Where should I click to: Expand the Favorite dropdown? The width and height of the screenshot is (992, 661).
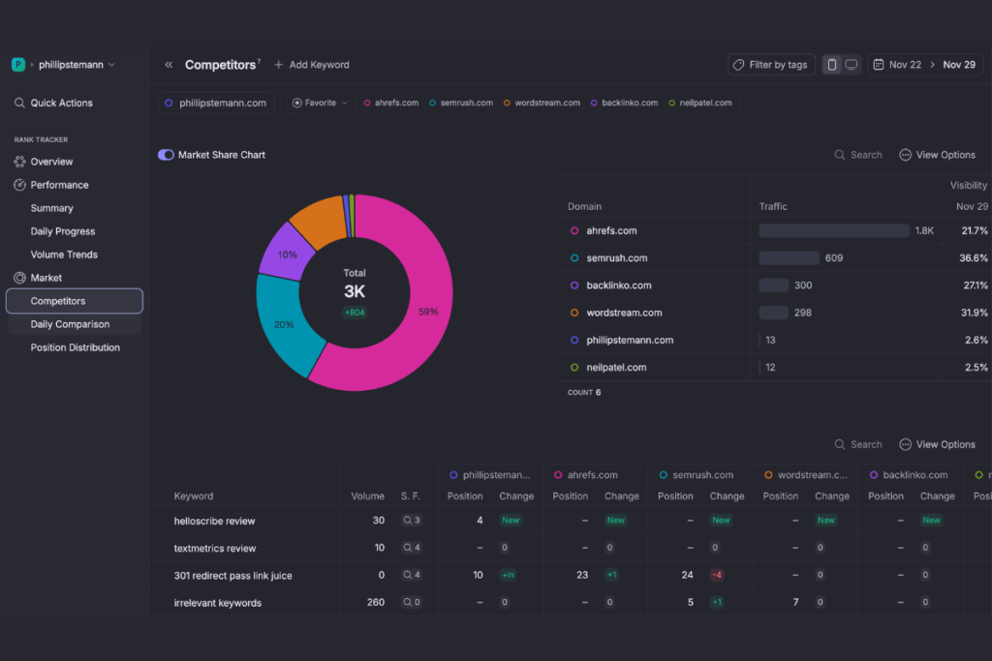[320, 103]
